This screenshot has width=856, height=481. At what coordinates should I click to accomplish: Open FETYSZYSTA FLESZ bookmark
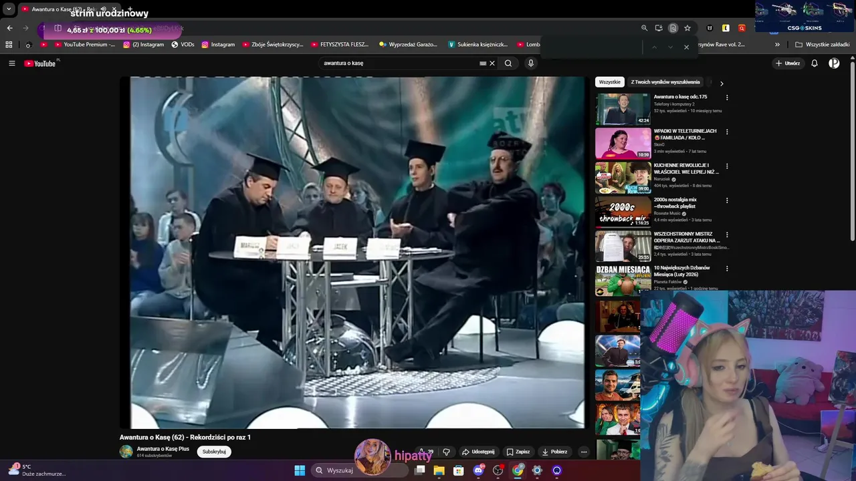point(340,45)
